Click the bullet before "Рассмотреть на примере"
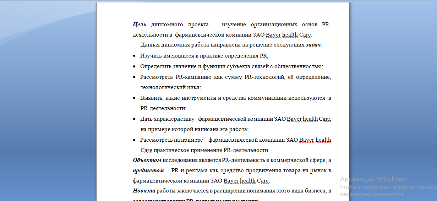Screen dimensions: 437x201 coord(134,140)
